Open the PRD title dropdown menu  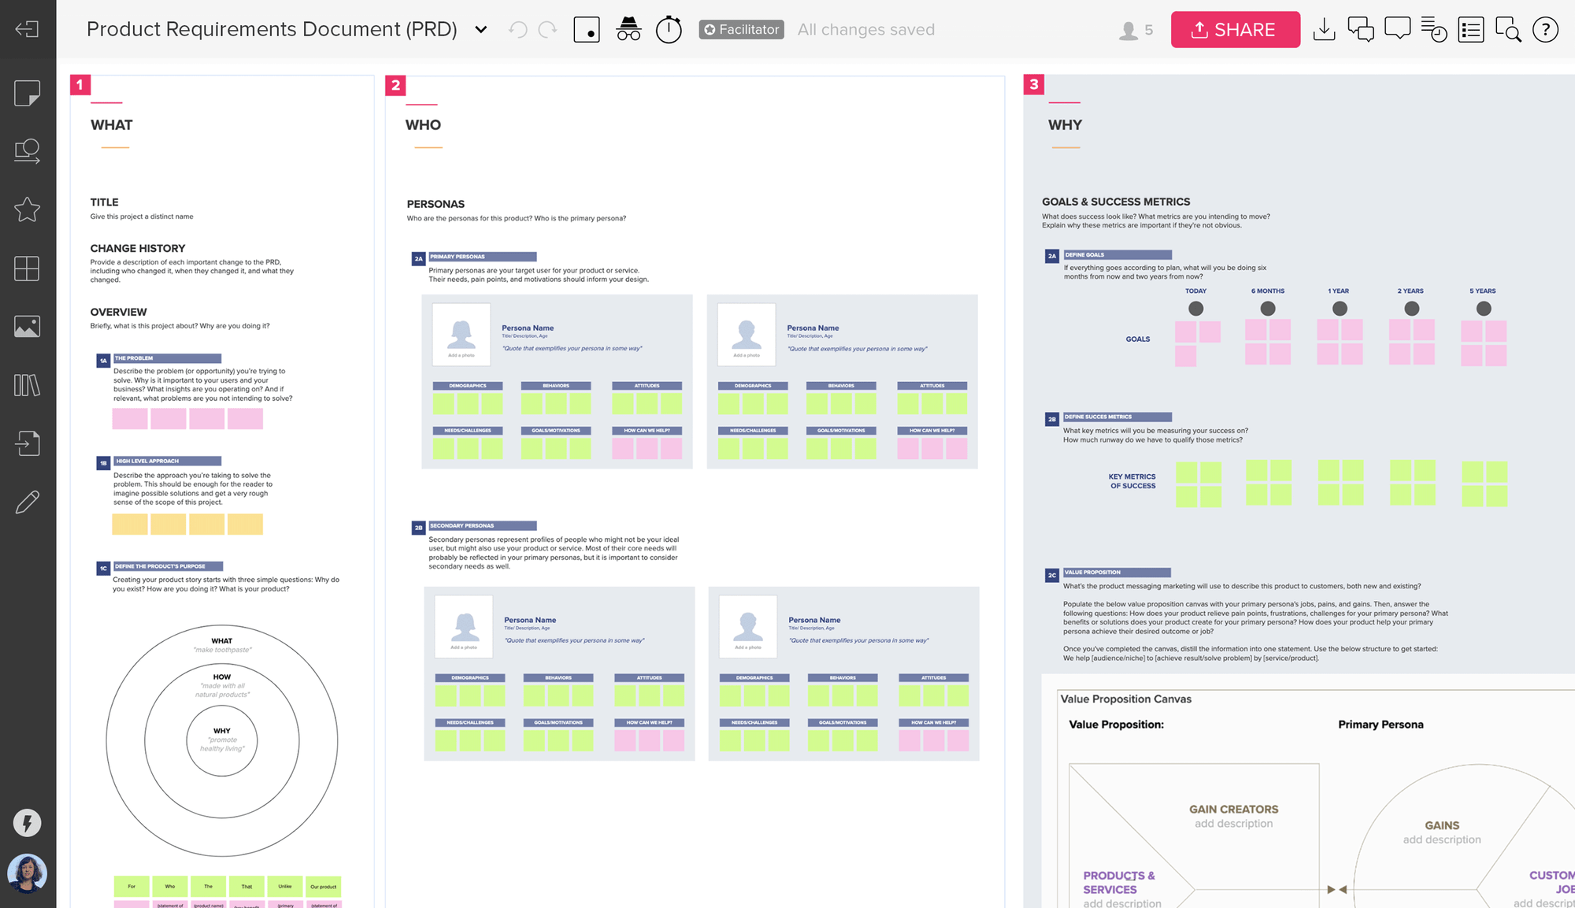[480, 29]
